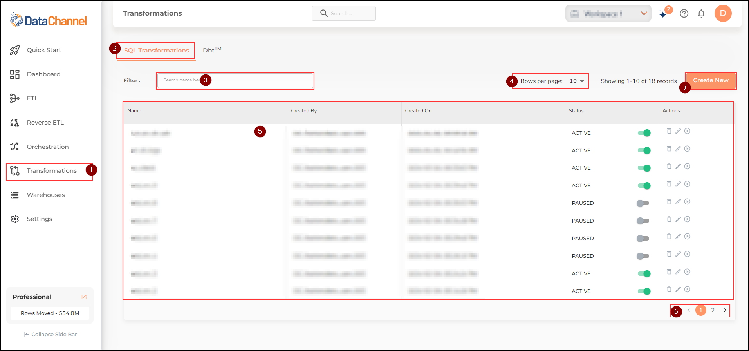This screenshot has width=749, height=351.
Task: Toggle off the second row's ACTIVE switch
Action: click(644, 150)
